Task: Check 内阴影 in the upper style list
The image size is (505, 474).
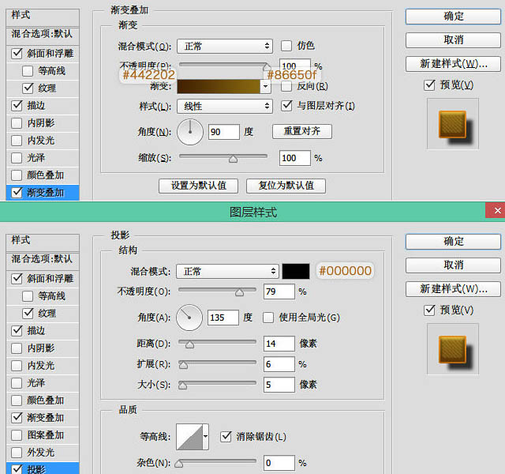Action: (x=17, y=123)
